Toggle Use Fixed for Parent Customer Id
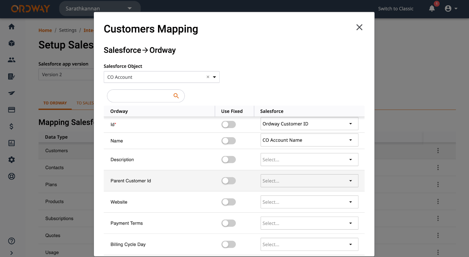This screenshot has width=469, height=257. tap(229, 181)
